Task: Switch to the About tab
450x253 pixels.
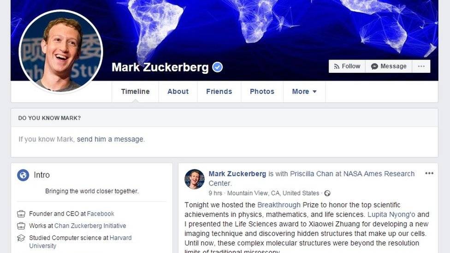Action: 178,92
